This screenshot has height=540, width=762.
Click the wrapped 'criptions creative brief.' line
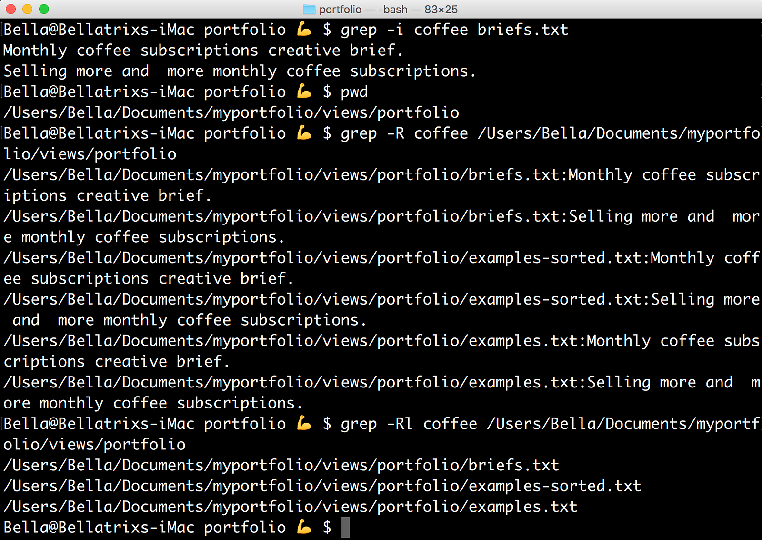116,361
